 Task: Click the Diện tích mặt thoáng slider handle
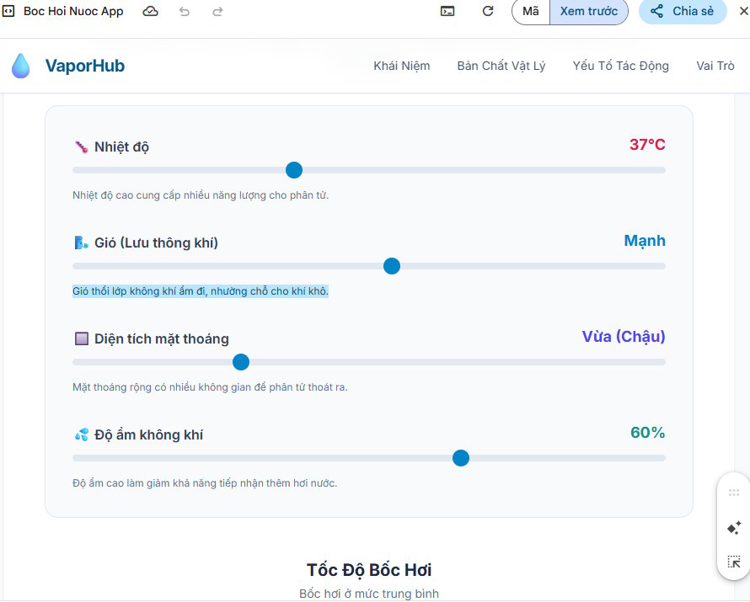[241, 362]
